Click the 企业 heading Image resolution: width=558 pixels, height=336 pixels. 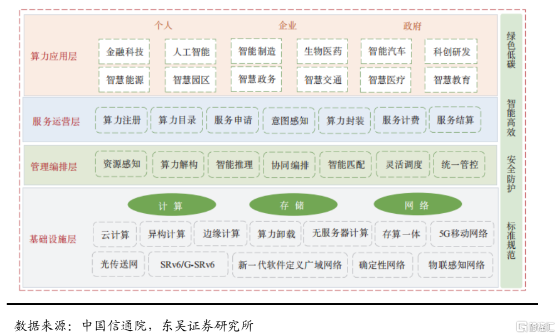pyautogui.click(x=287, y=26)
